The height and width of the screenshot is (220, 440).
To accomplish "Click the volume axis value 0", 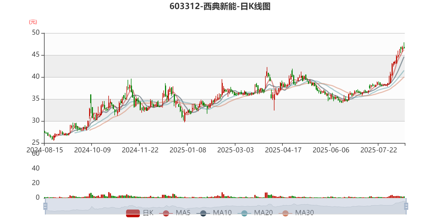I will coord(38,197).
